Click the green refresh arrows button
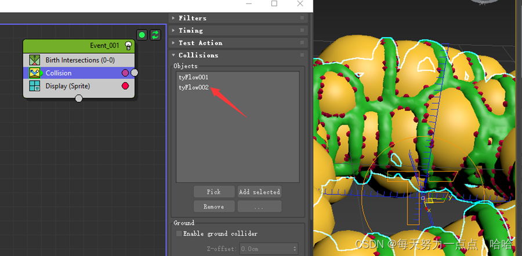Screen dimensions: 522x256 (155, 35)
